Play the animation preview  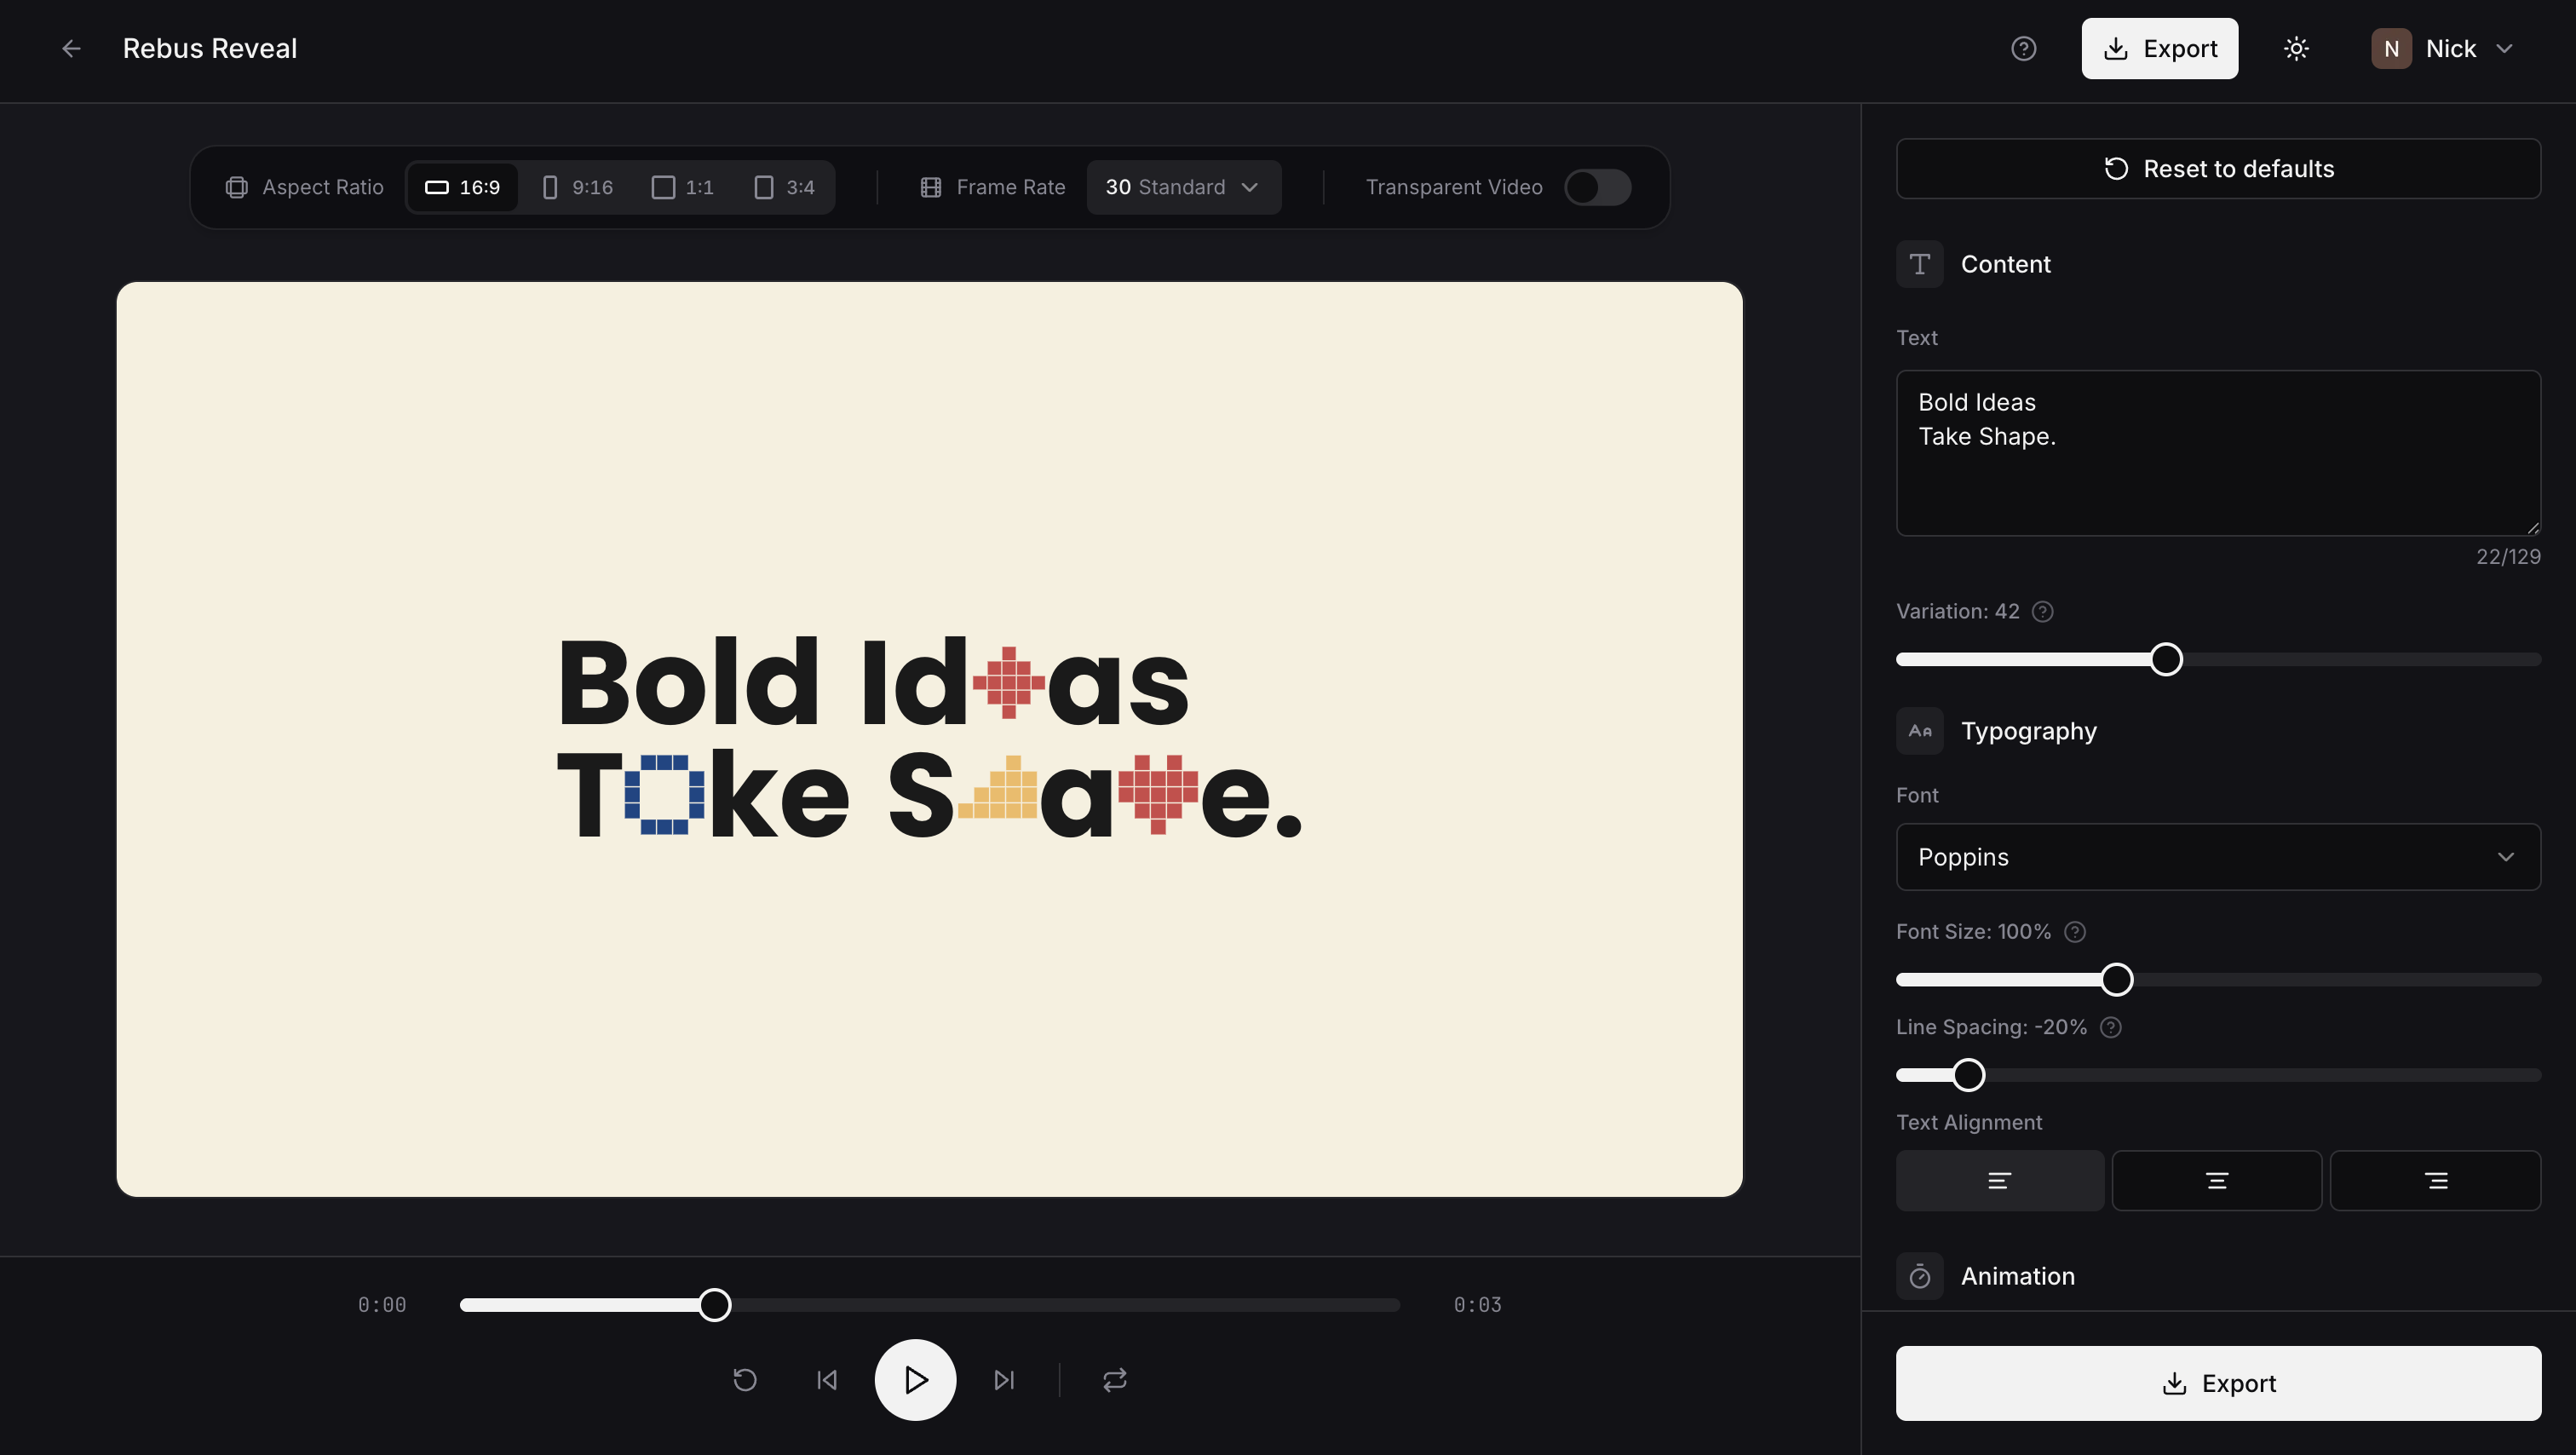(x=915, y=1380)
